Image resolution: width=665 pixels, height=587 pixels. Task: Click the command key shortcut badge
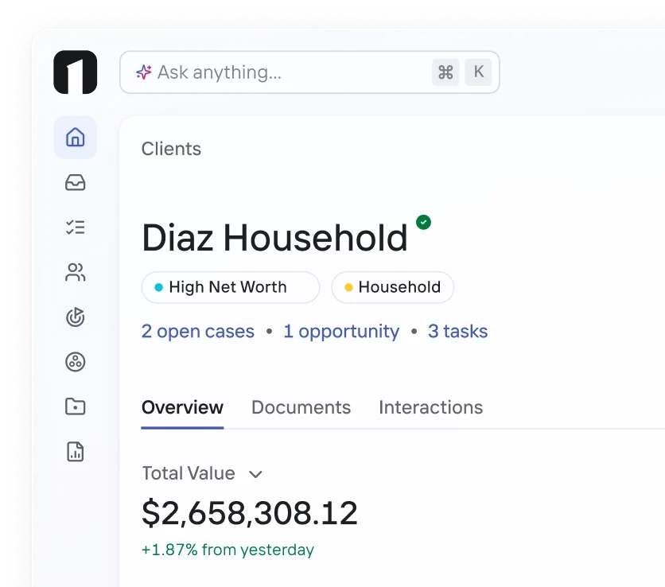[445, 72]
